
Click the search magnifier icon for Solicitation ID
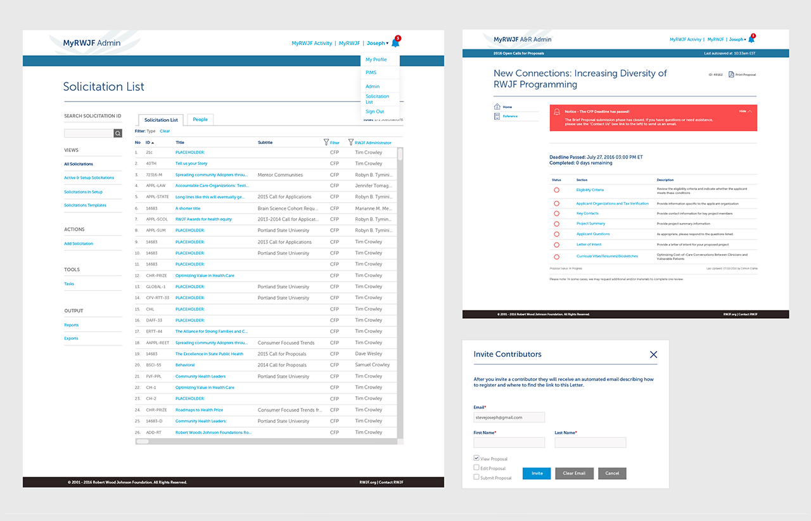pos(118,134)
